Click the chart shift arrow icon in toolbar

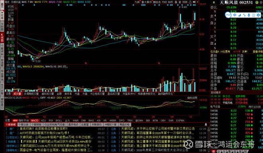[194, 2]
